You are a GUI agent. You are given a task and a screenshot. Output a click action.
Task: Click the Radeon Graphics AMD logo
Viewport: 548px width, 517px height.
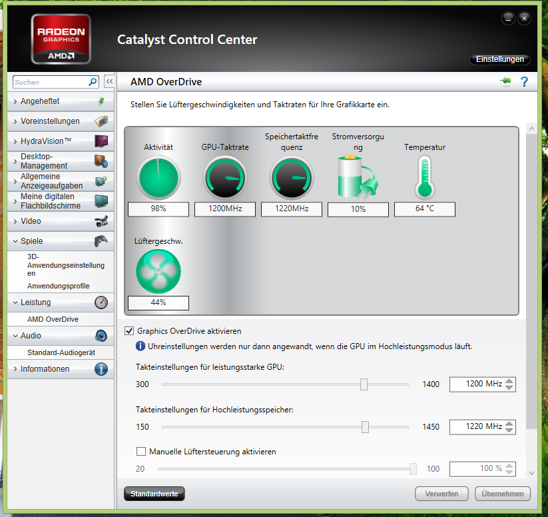[61, 39]
